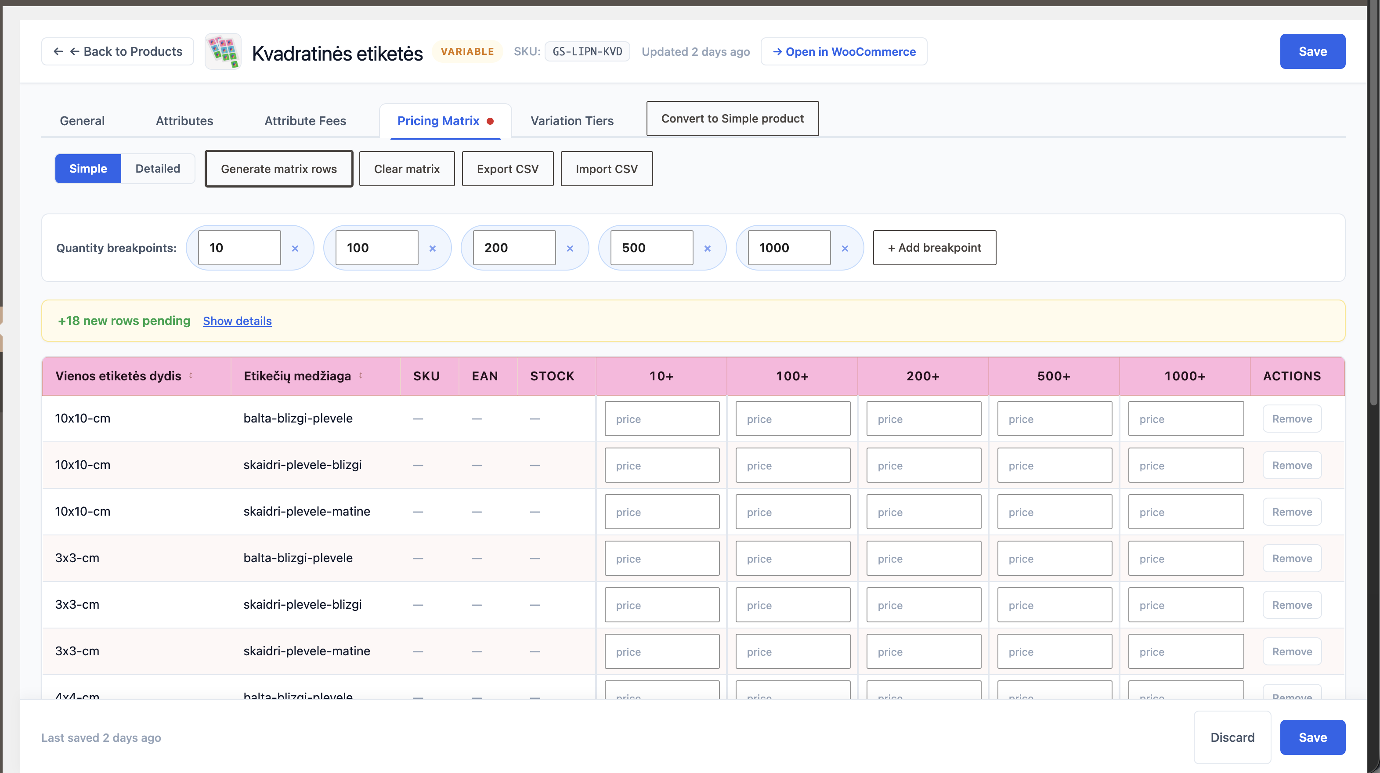Image resolution: width=1380 pixels, height=773 pixels.
Task: Edit the 1000 breakpoint value field
Action: pos(789,247)
